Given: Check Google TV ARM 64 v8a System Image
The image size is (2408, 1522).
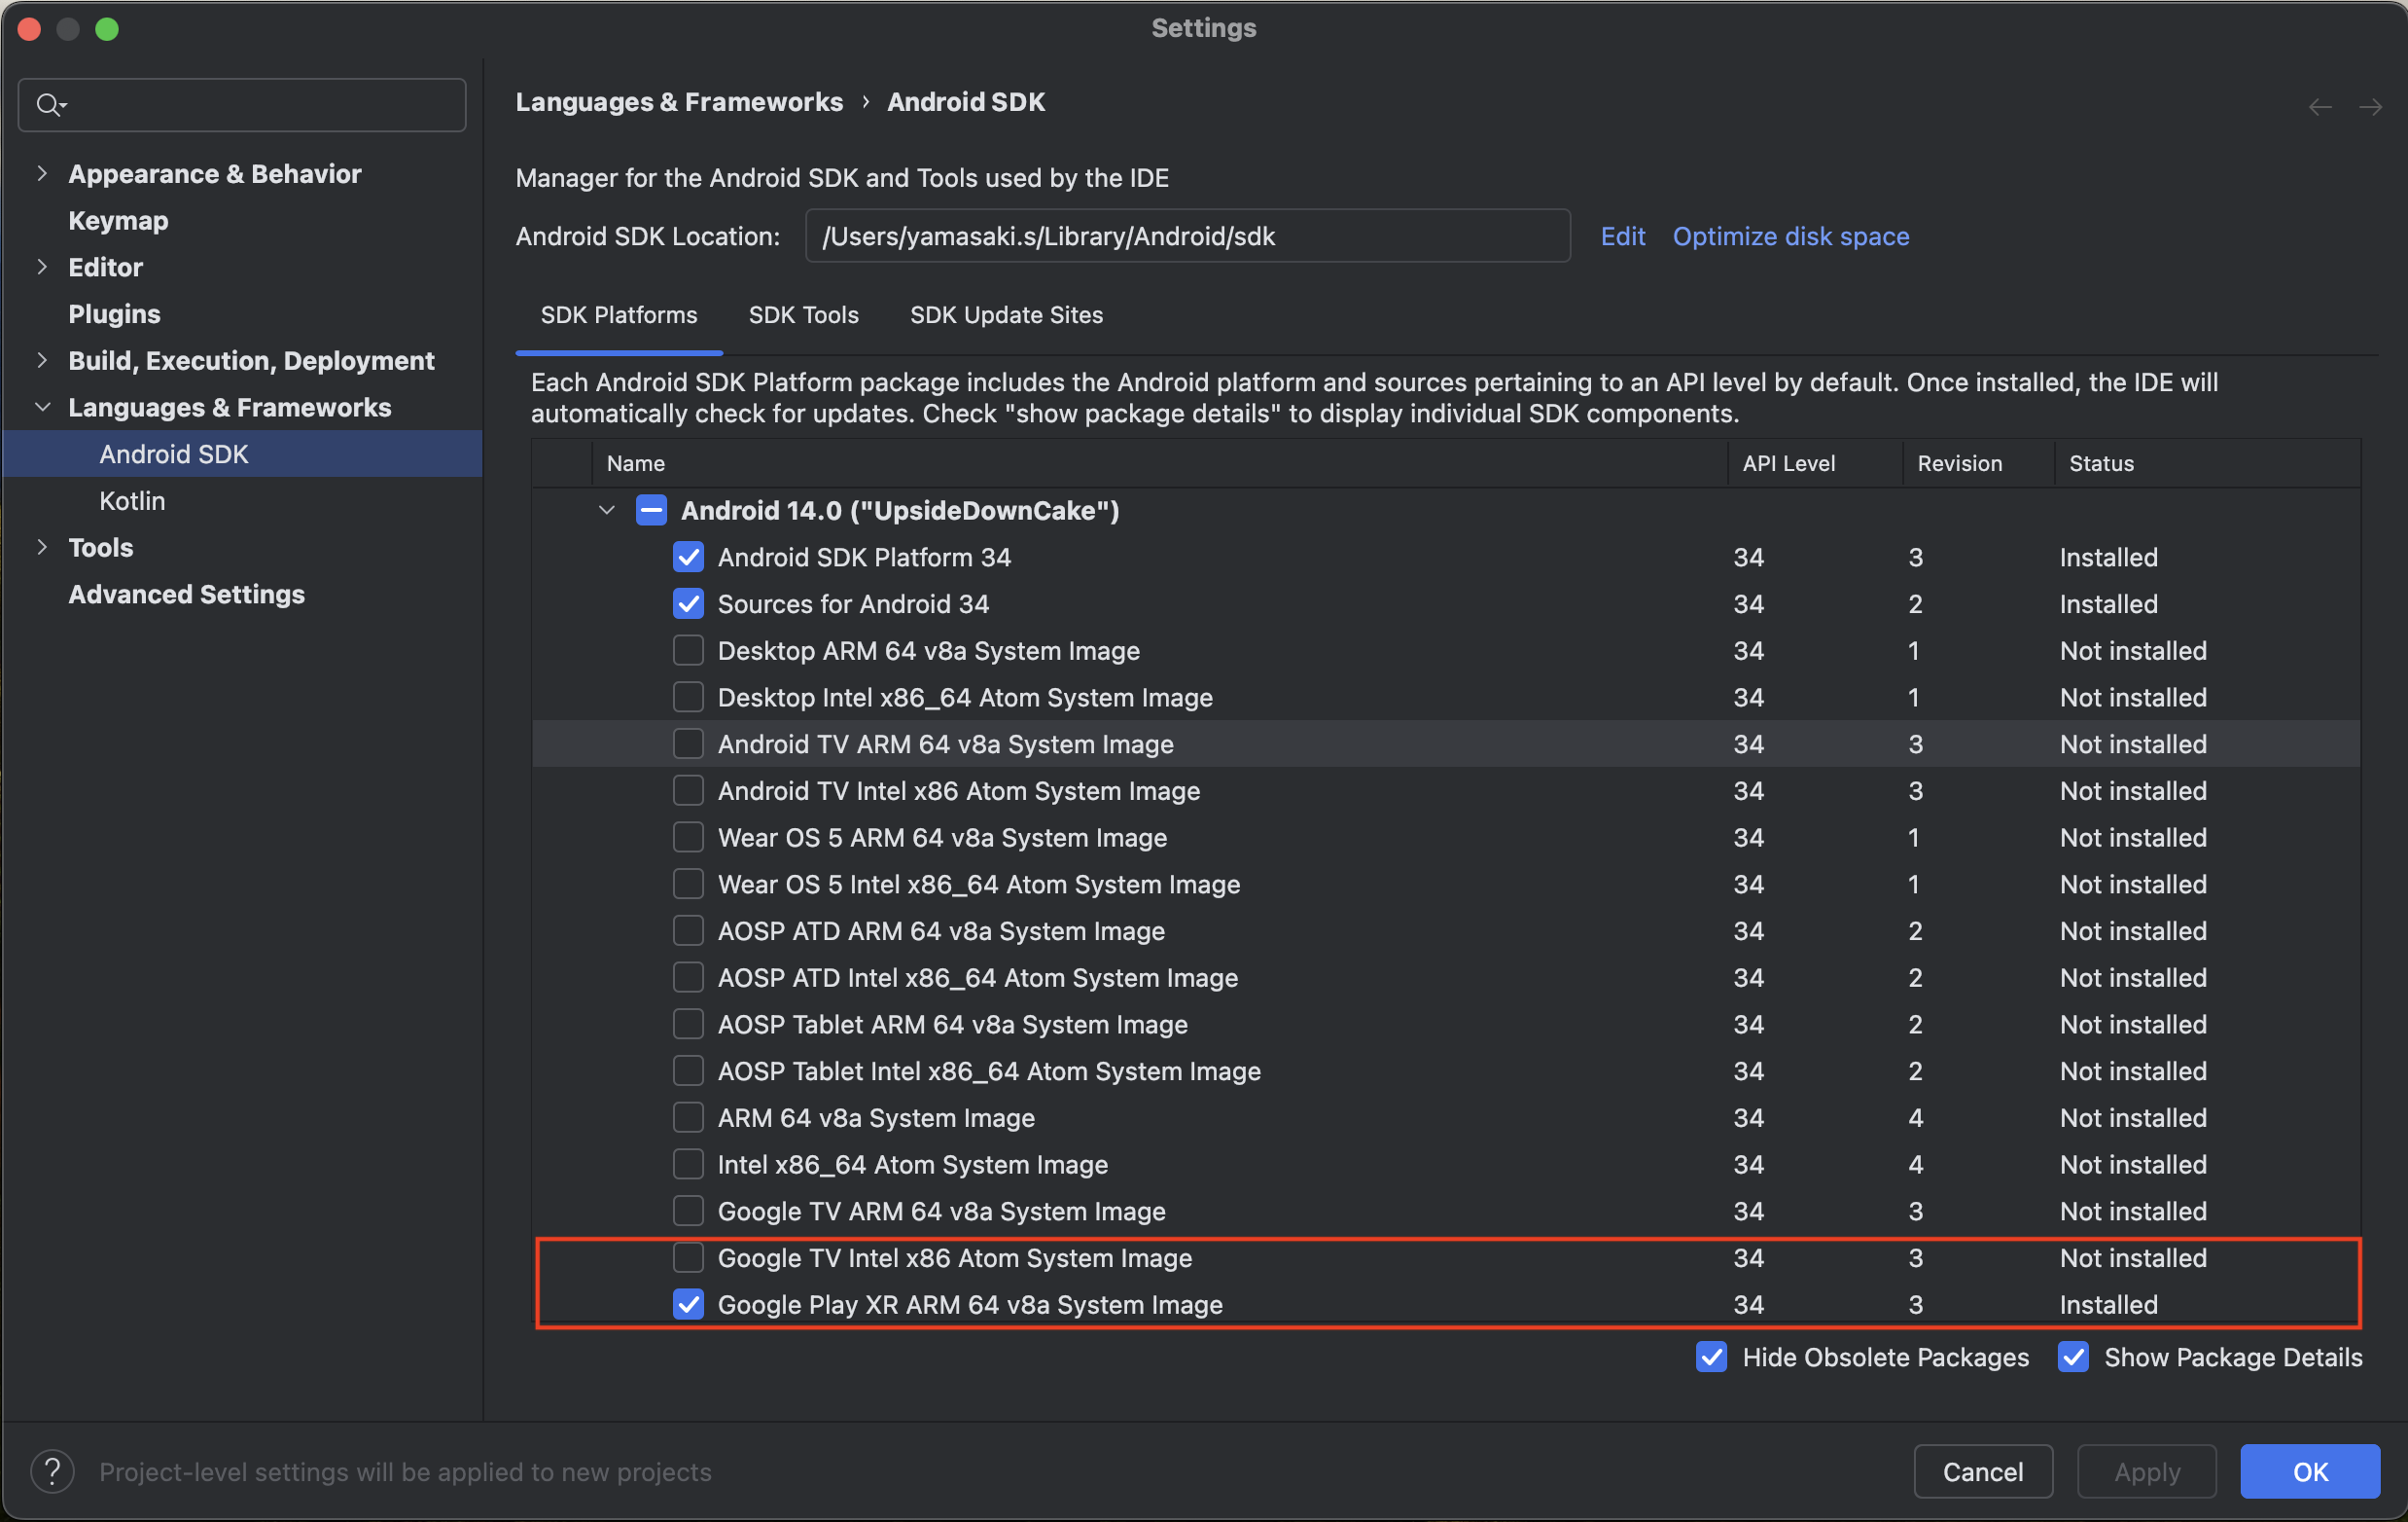Looking at the screenshot, I should pos(688,1211).
